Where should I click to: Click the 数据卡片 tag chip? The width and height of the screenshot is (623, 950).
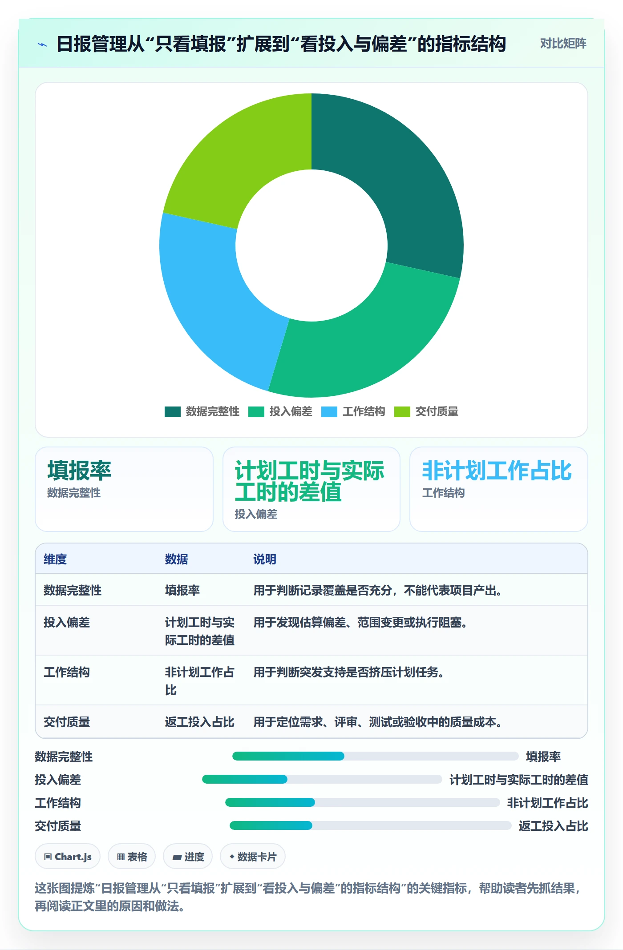click(253, 857)
